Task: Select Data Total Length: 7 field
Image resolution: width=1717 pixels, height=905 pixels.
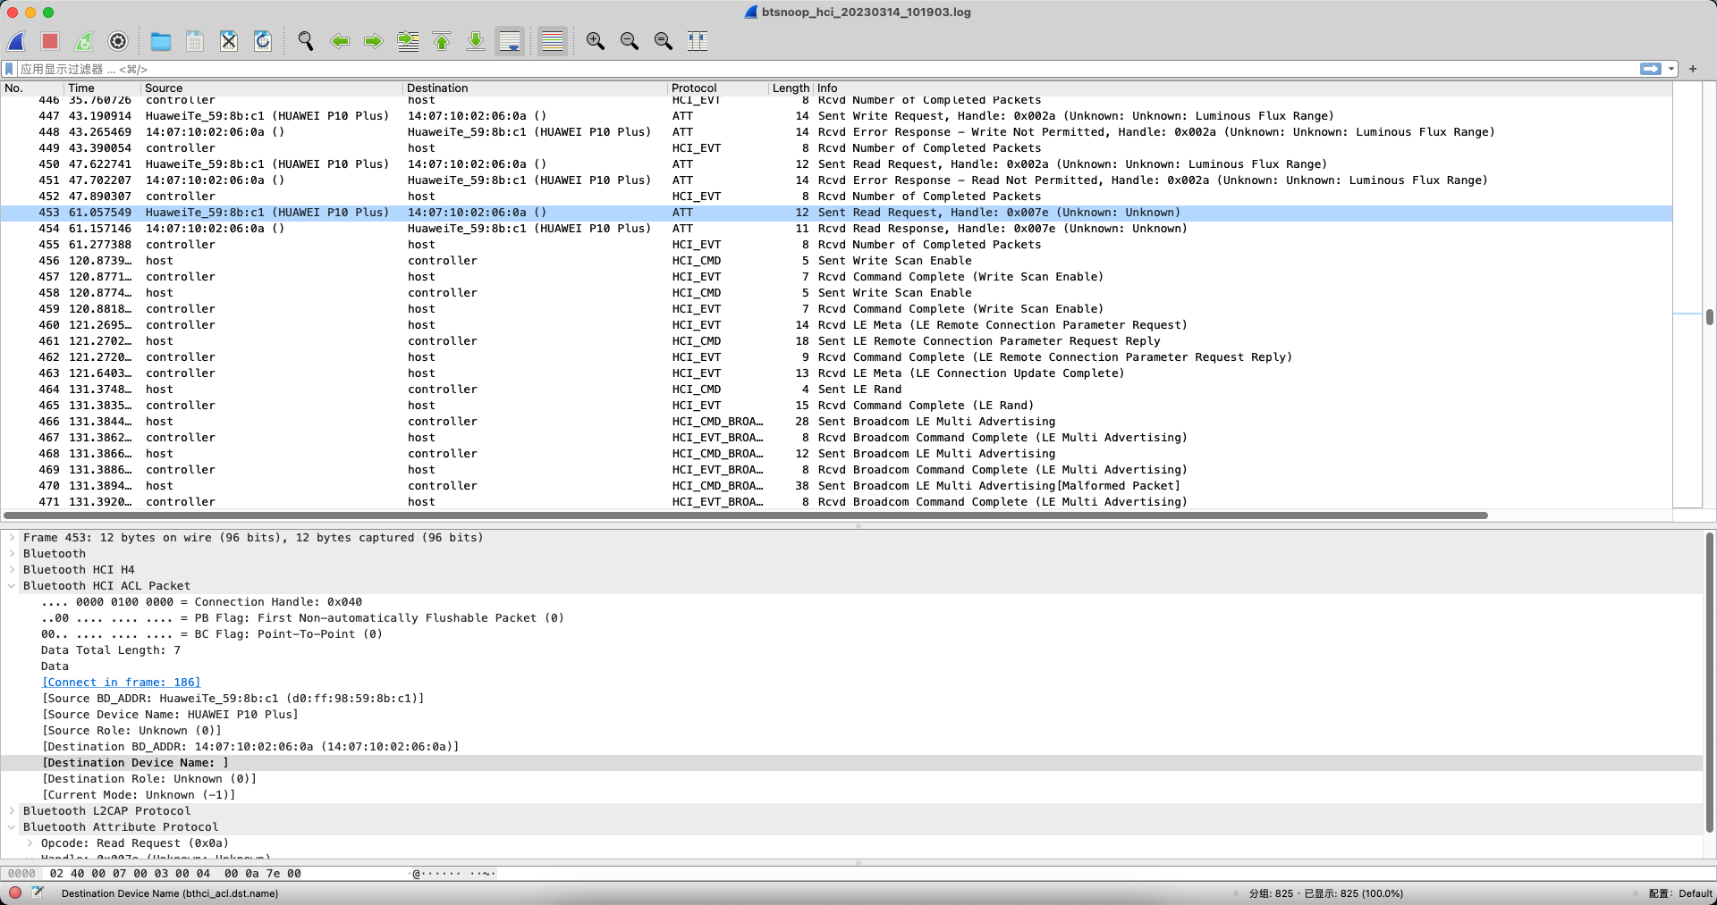Action: 111,650
